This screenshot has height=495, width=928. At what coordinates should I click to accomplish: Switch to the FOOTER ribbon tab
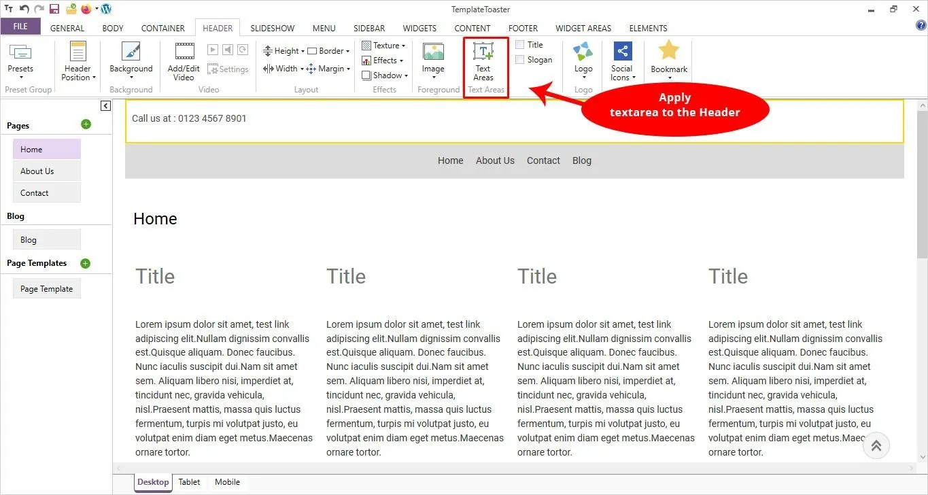coord(523,28)
